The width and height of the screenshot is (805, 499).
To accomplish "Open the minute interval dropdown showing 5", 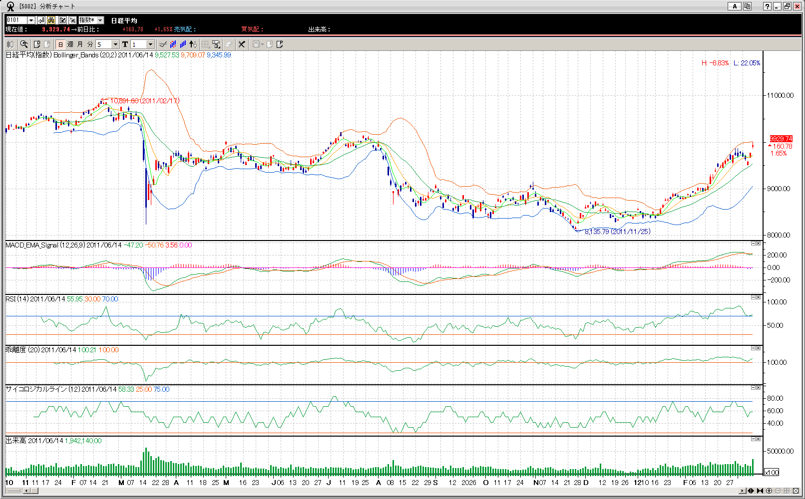I will coord(115,44).
